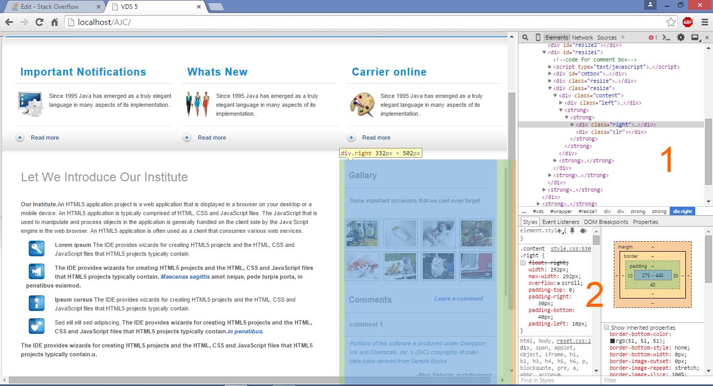Open the Event Listeners tab
Image resolution: width=713 pixels, height=386 pixels.
pos(561,222)
